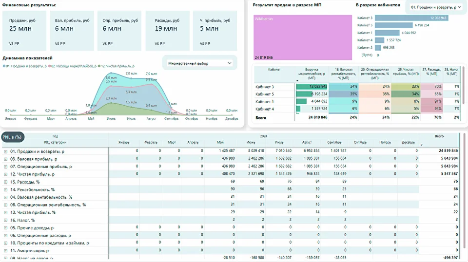The image size is (468, 262).
Task: Open the '01. Продажи и возвраты' metric dropdown
Action: click(436, 7)
